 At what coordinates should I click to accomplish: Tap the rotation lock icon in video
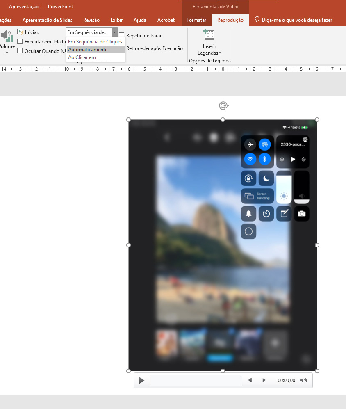coord(248,178)
